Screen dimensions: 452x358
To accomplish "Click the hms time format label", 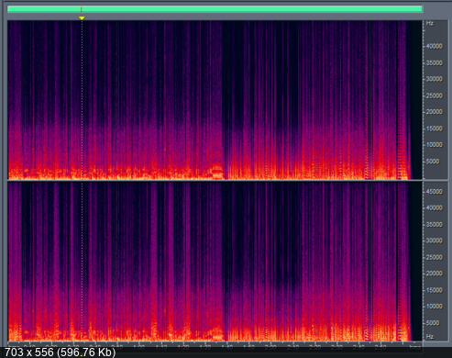I will (415, 347).
